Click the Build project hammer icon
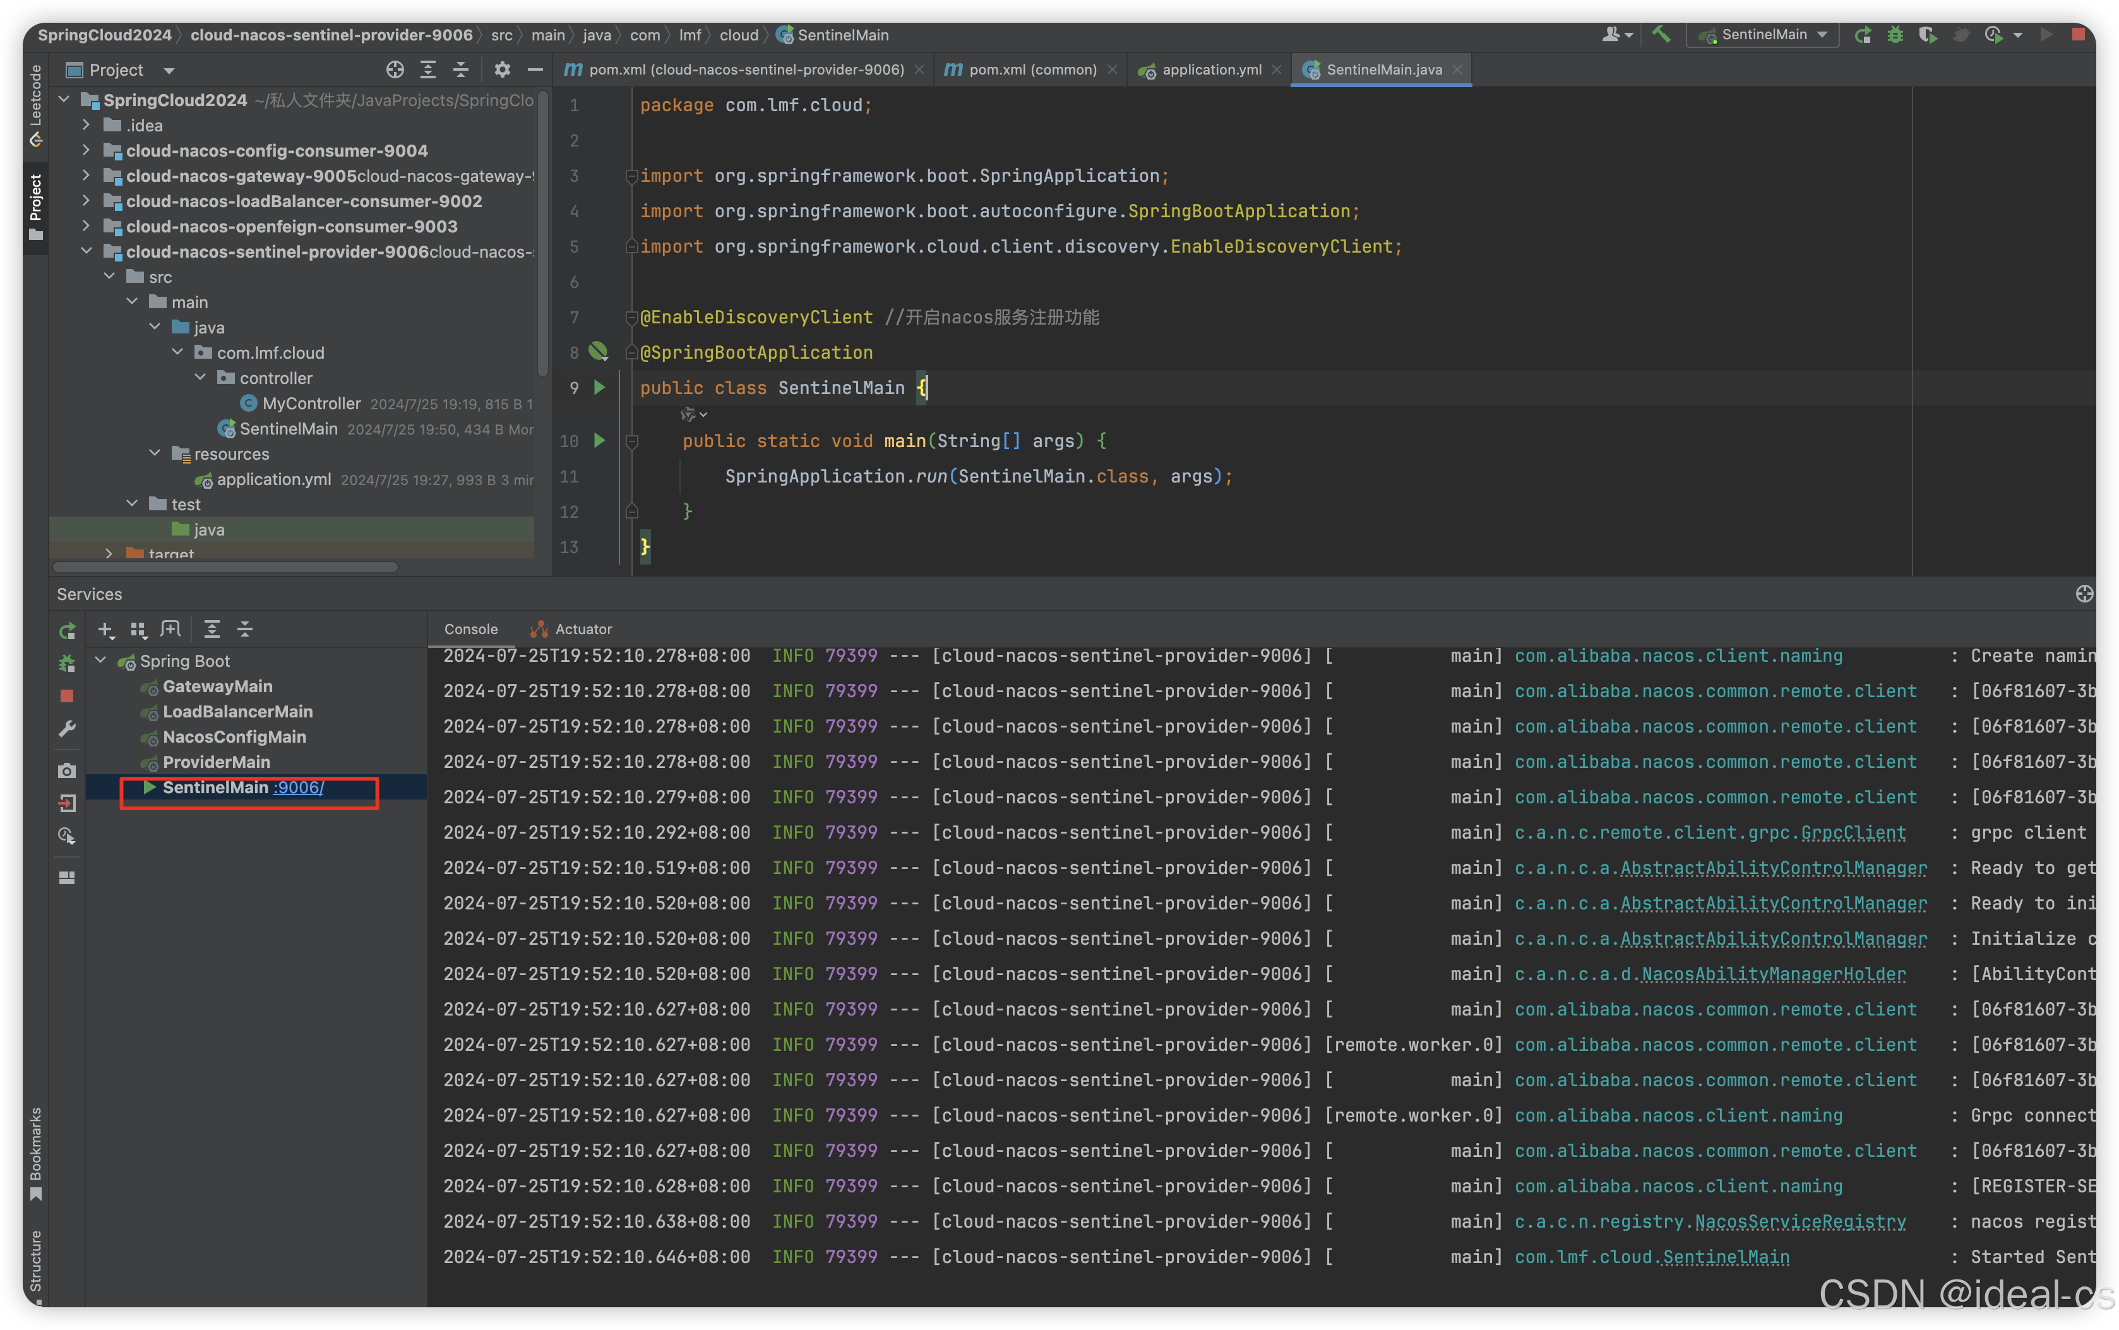2119x1330 pixels. 1660,34
